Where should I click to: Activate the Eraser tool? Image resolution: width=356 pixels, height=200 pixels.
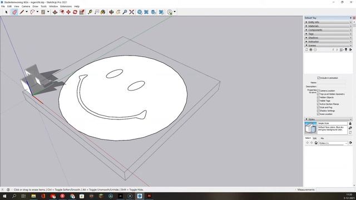coord(15,12)
